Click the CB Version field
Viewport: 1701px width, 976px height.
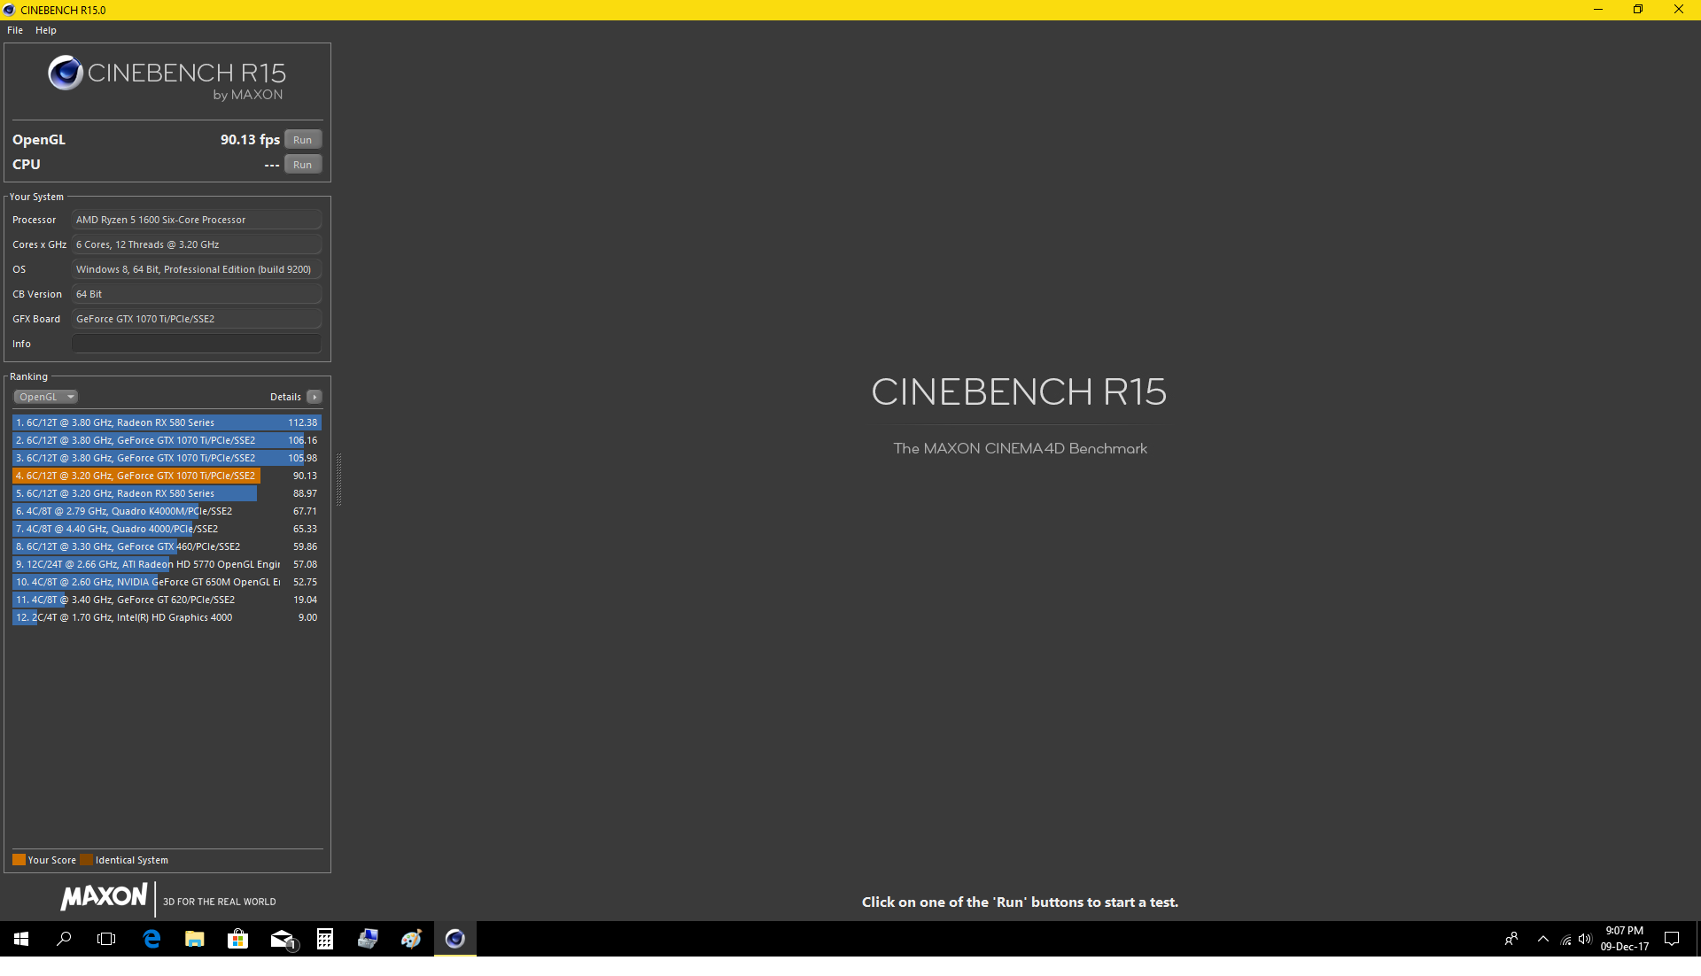coord(196,294)
